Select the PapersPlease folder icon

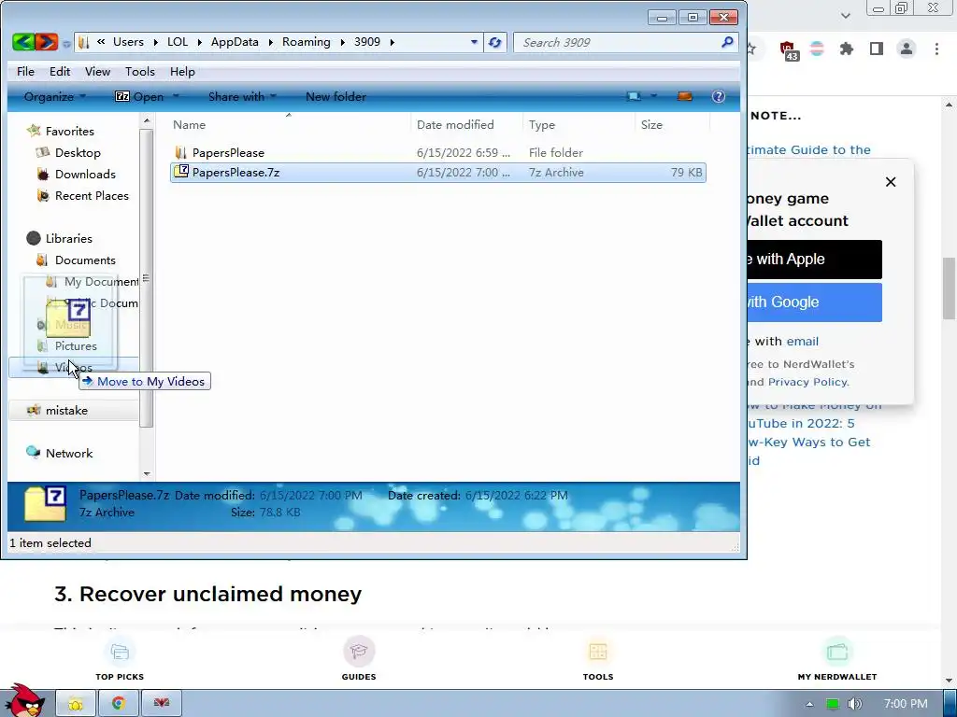(x=180, y=152)
